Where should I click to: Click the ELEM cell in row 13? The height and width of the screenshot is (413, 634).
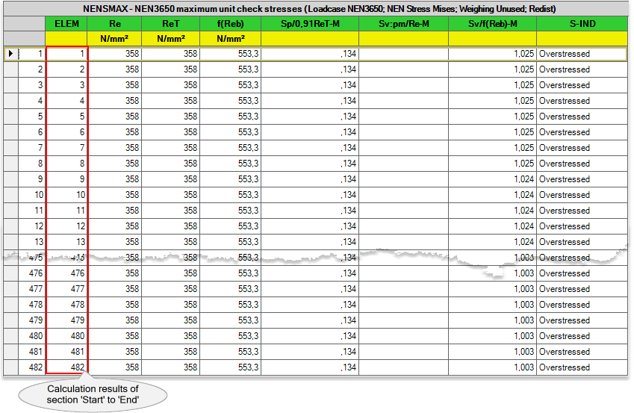pos(66,242)
